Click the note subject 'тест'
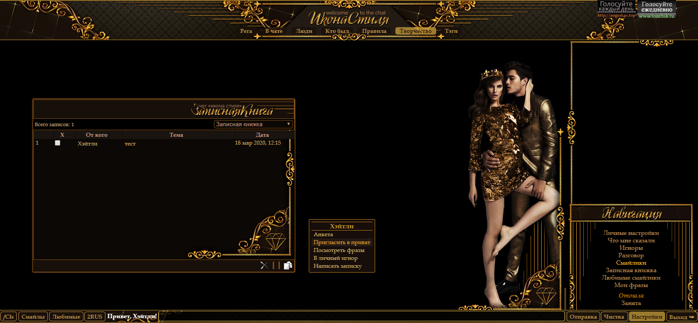 tap(130, 144)
